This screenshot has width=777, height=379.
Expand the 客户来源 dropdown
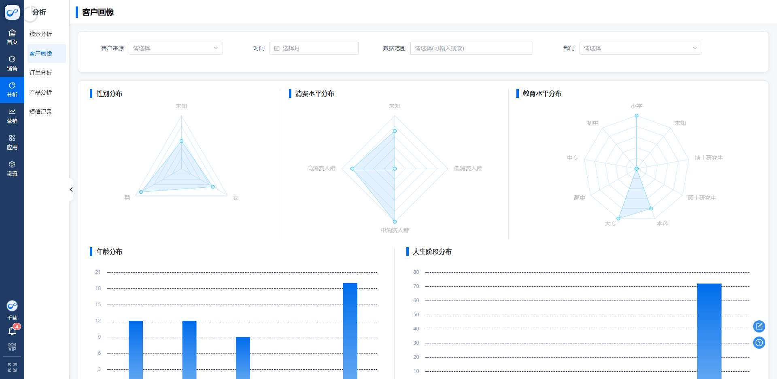(176, 48)
